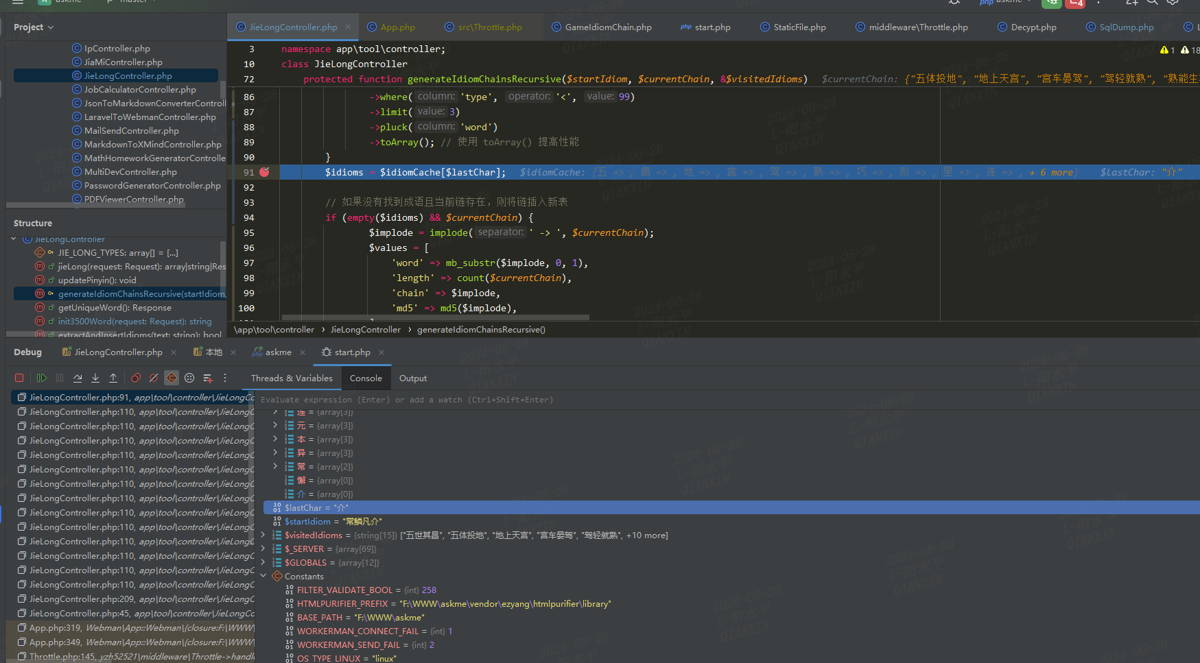The image size is (1200, 663).
Task: Select PDFViewerController.php in project tree
Action: point(134,200)
